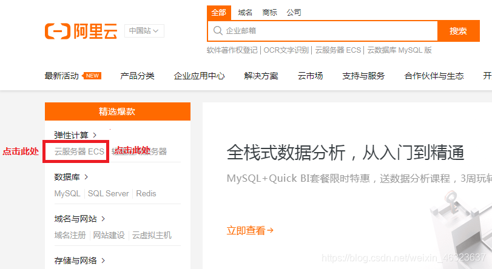Click the 存储与网络 category heading
The height and width of the screenshot is (269, 492).
tap(75, 261)
